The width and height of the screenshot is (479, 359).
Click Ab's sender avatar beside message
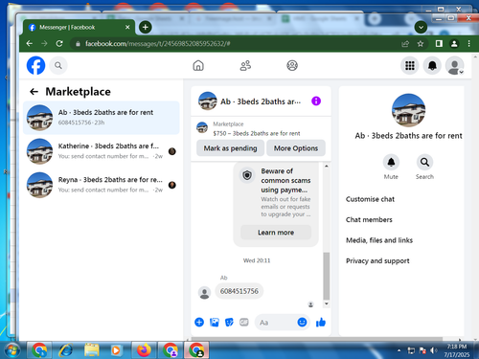(204, 293)
